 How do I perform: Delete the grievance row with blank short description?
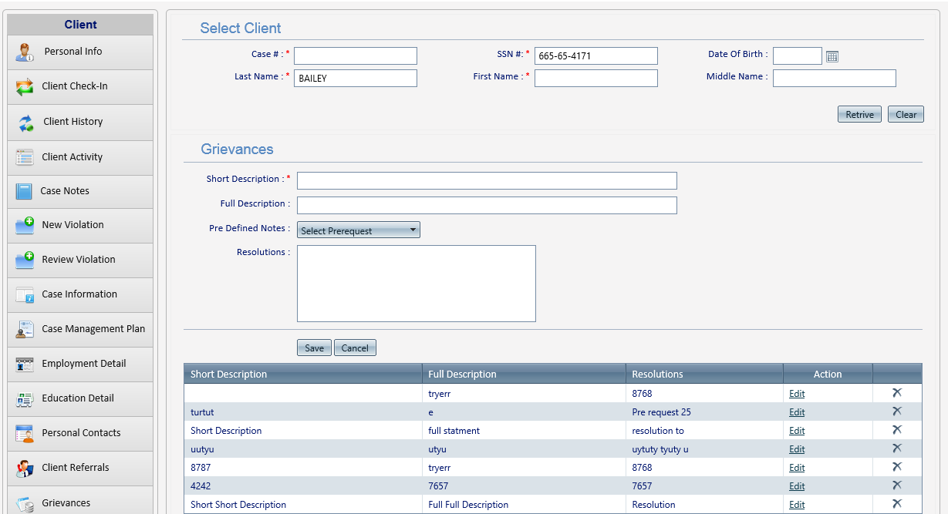click(x=897, y=393)
